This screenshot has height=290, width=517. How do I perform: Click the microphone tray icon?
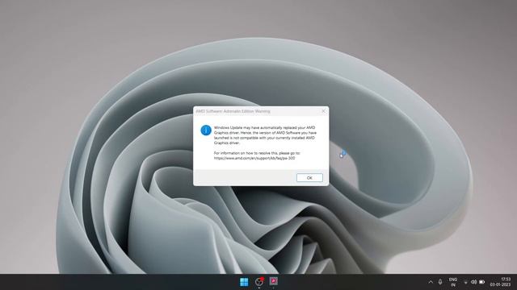tap(440, 282)
